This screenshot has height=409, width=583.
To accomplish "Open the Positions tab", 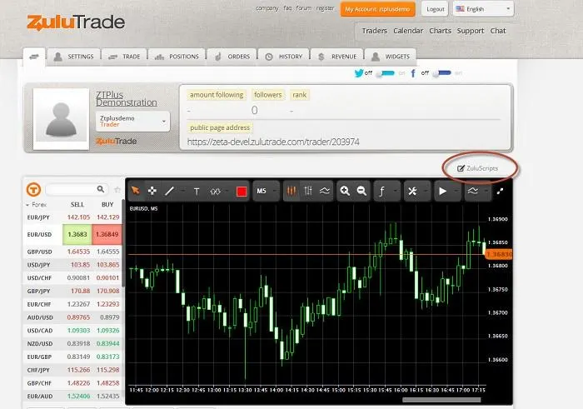I will [177, 57].
